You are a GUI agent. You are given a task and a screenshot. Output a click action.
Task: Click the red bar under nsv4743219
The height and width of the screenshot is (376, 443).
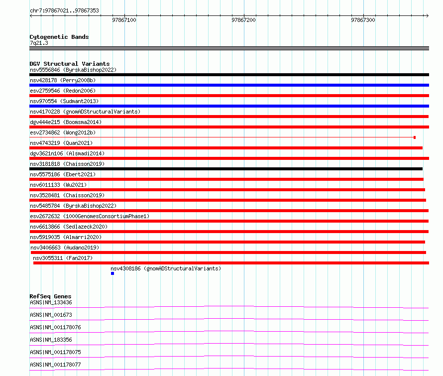tap(226, 148)
